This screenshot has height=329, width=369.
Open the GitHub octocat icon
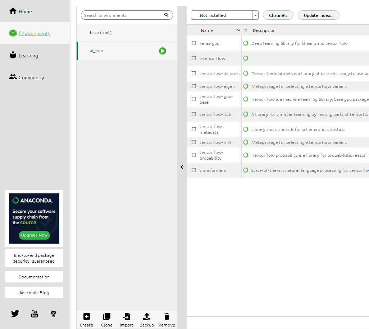click(54, 314)
